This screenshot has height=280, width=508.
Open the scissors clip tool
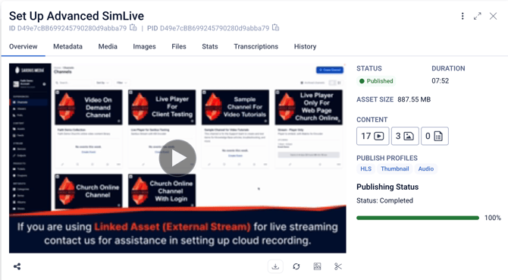338,266
